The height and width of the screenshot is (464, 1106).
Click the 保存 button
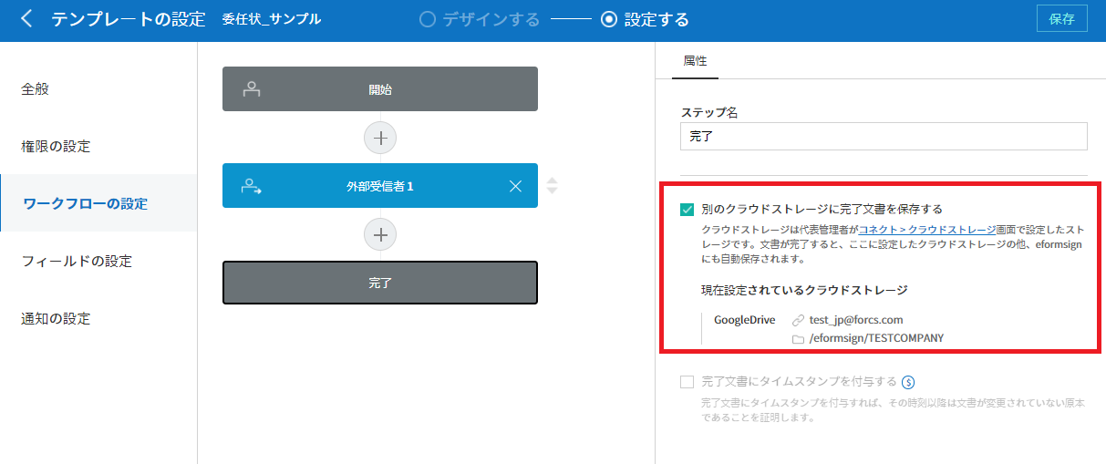click(x=1061, y=19)
